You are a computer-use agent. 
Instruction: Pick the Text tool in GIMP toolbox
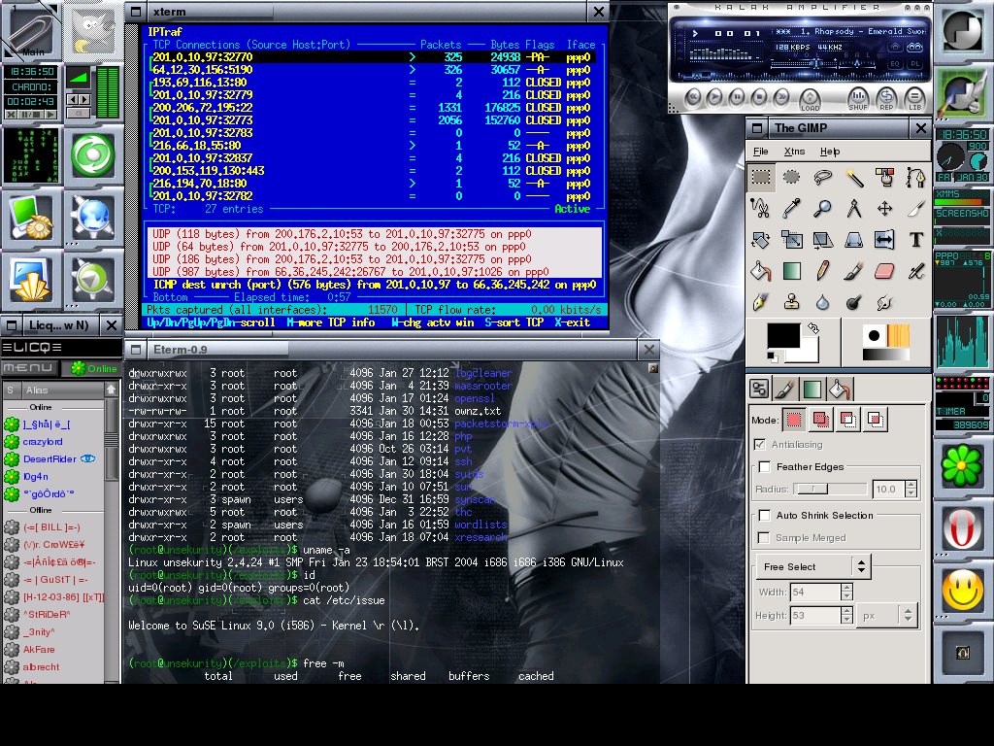916,240
